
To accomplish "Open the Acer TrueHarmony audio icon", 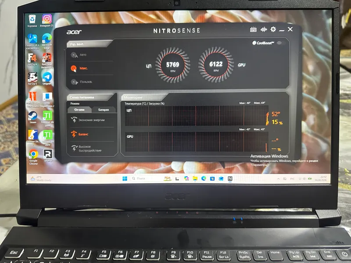I will (264, 29).
